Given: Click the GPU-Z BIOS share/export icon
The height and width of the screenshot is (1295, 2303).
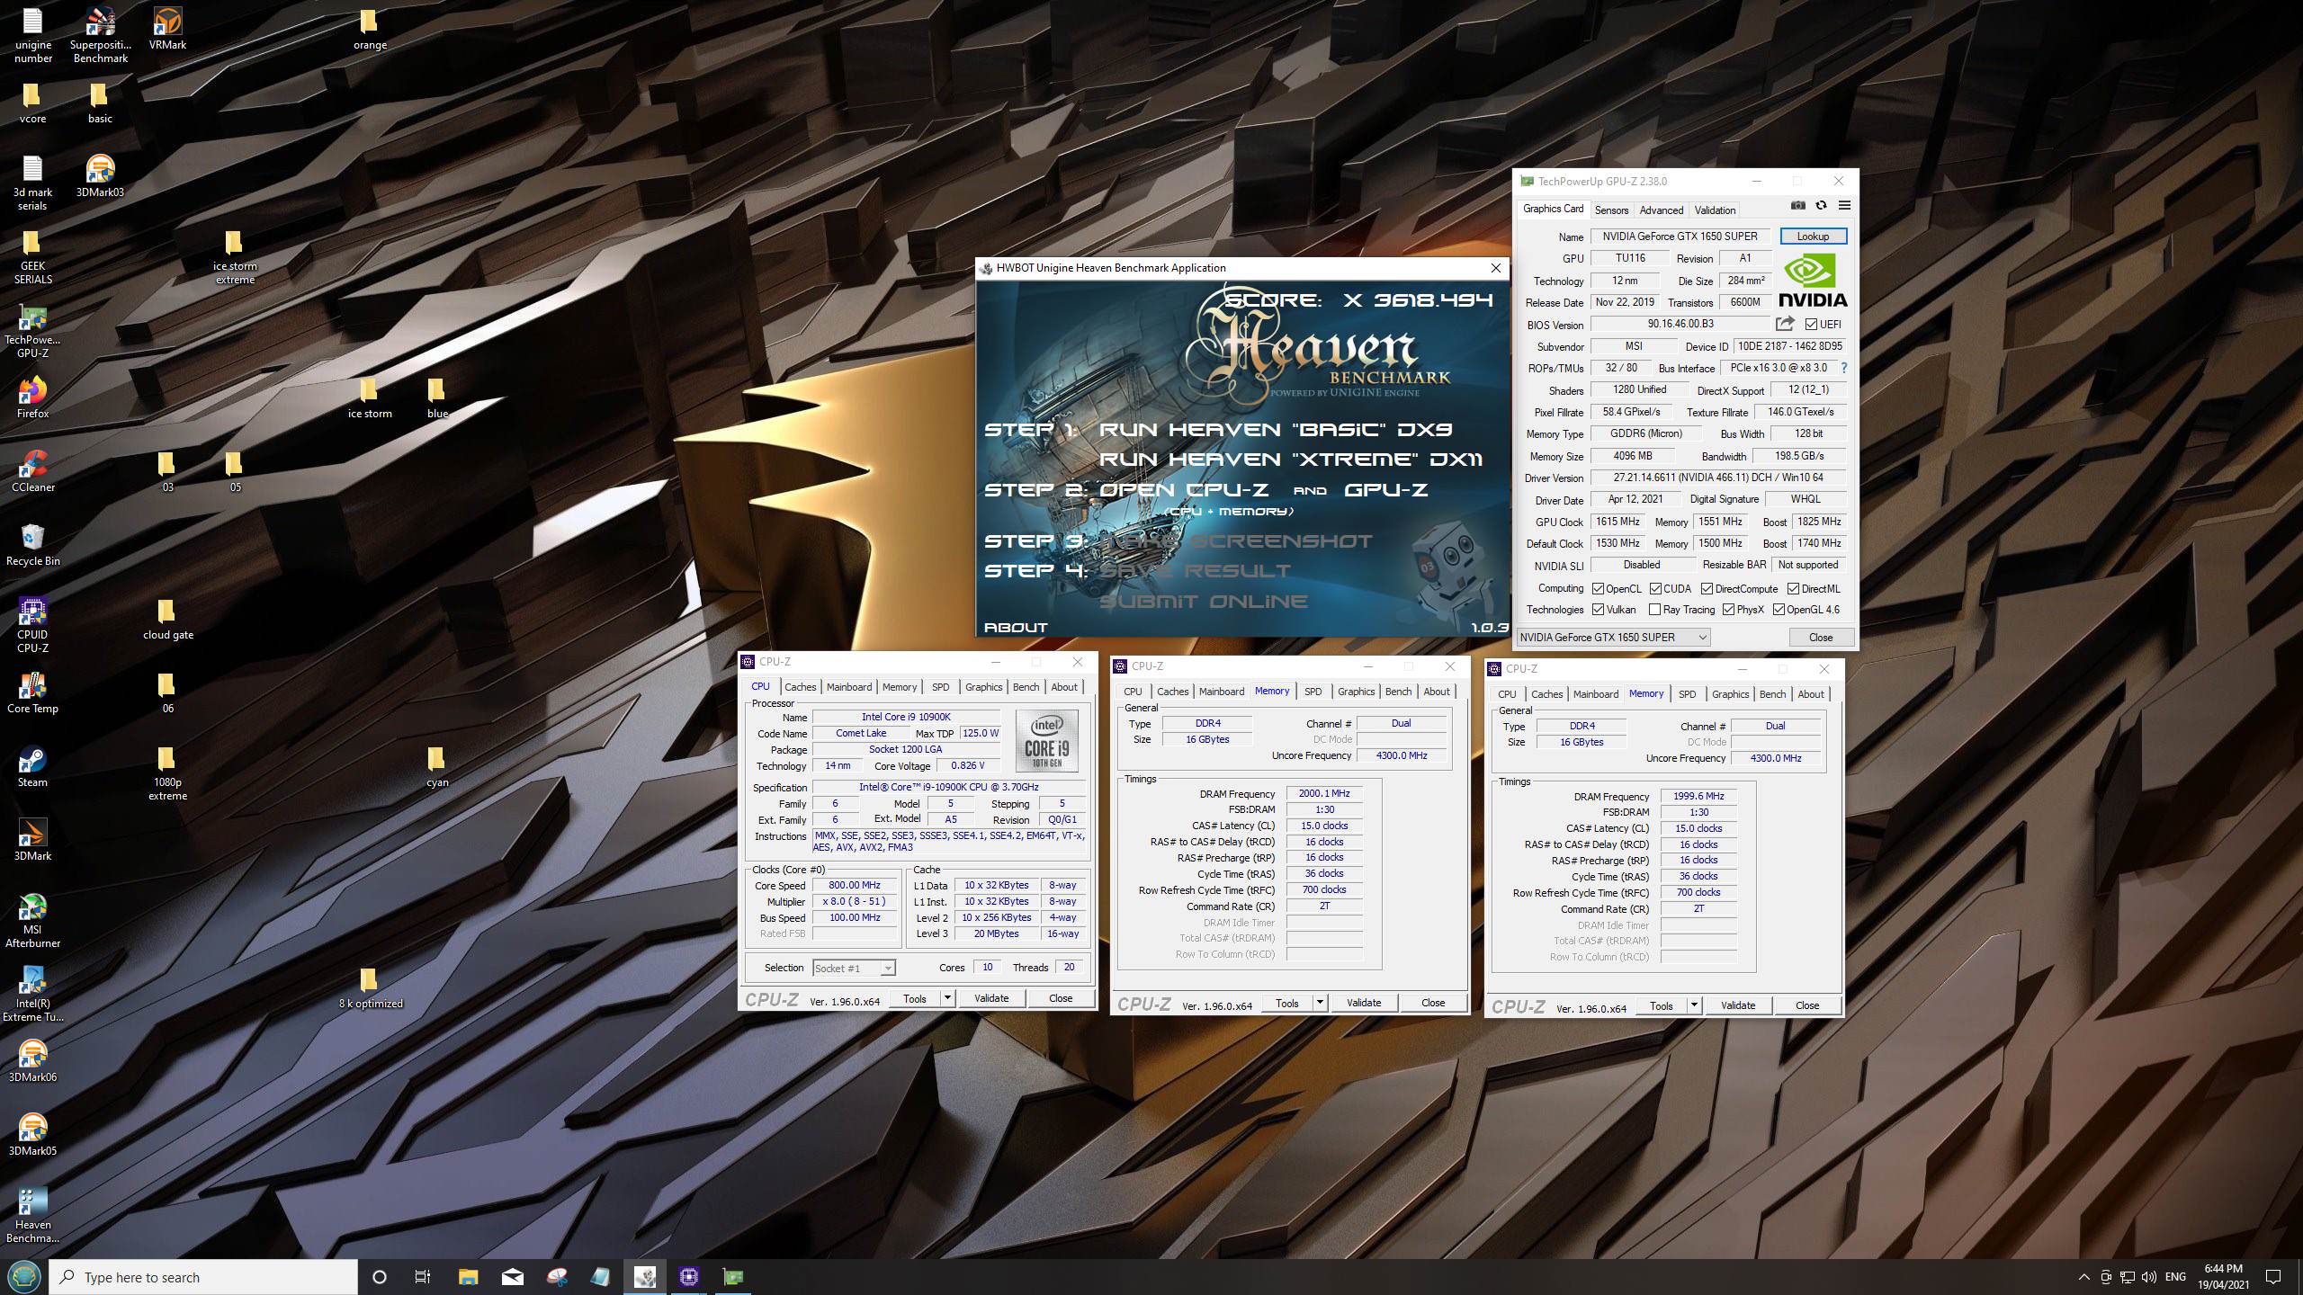Looking at the screenshot, I should tap(1785, 324).
